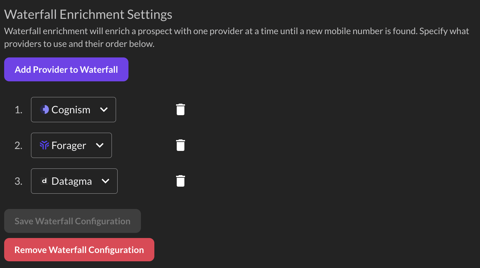Delete the Cognism provider using trash icon
This screenshot has height=268, width=480.
coord(181,109)
